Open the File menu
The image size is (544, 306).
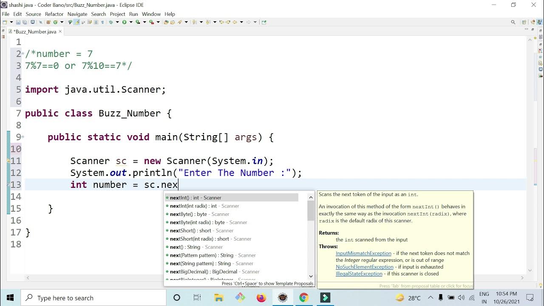point(6,14)
